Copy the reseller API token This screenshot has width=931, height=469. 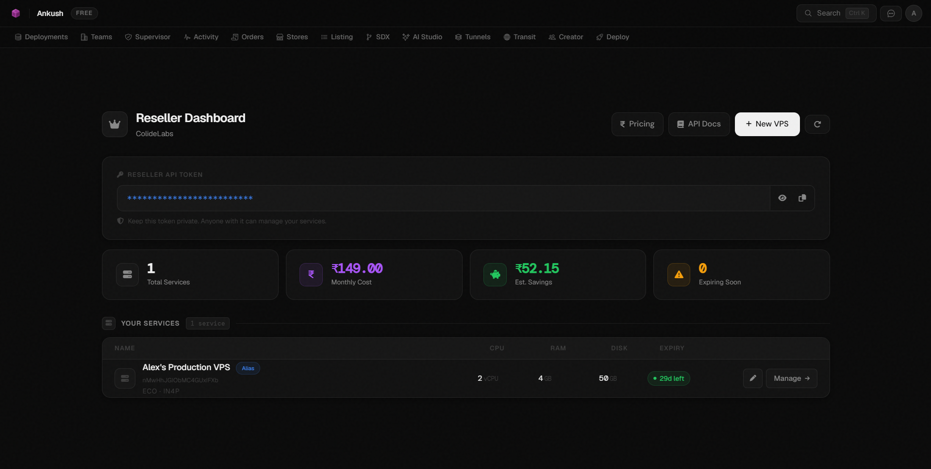point(802,198)
